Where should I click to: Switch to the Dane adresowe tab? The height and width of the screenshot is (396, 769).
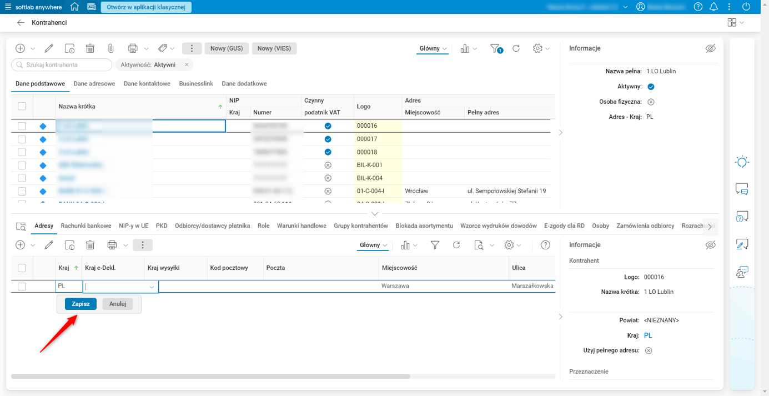(94, 84)
